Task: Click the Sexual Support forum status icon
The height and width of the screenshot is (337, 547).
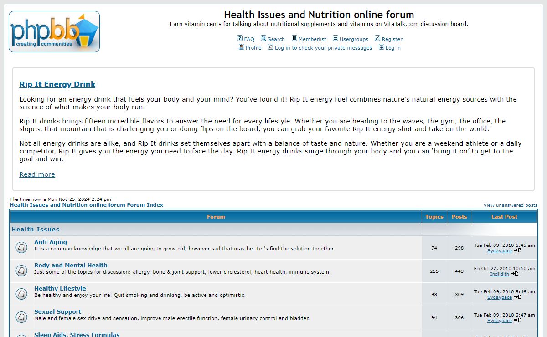Action: point(21,317)
